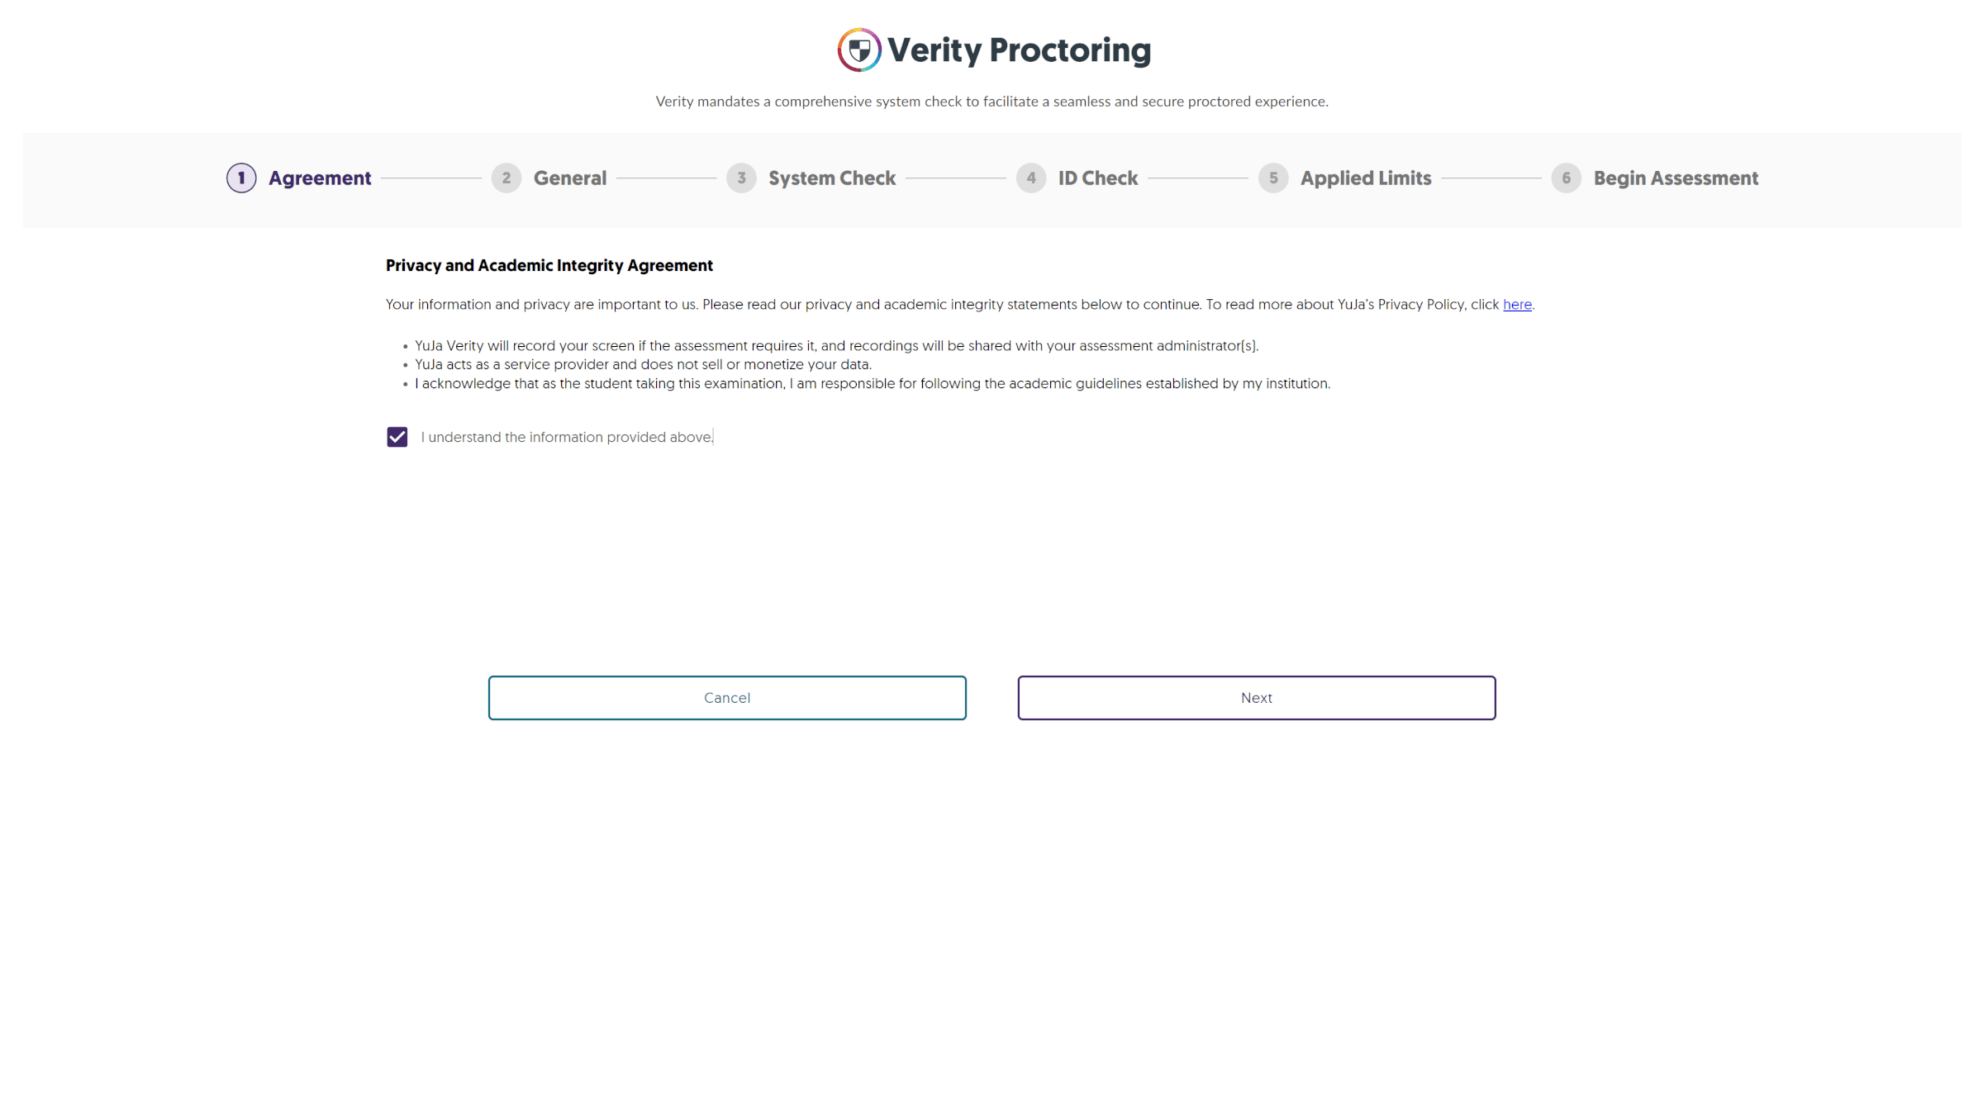The image size is (1983, 1115).
Task: Click the System Check step 3 icon
Action: click(742, 177)
